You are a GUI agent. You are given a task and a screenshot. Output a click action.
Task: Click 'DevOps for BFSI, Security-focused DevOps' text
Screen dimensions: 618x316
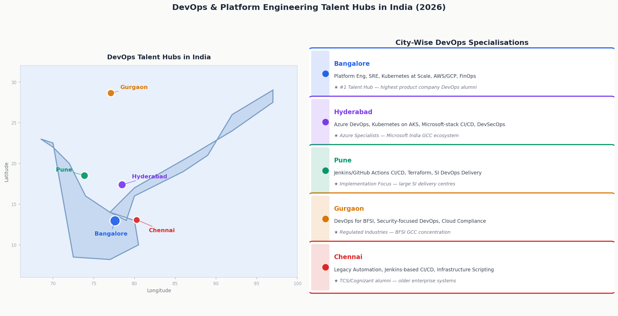410,221
